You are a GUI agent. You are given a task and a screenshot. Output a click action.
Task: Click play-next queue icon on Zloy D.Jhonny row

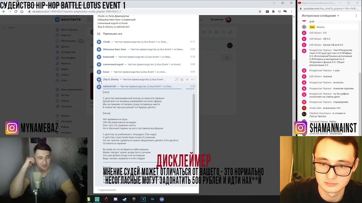[x=182, y=80]
